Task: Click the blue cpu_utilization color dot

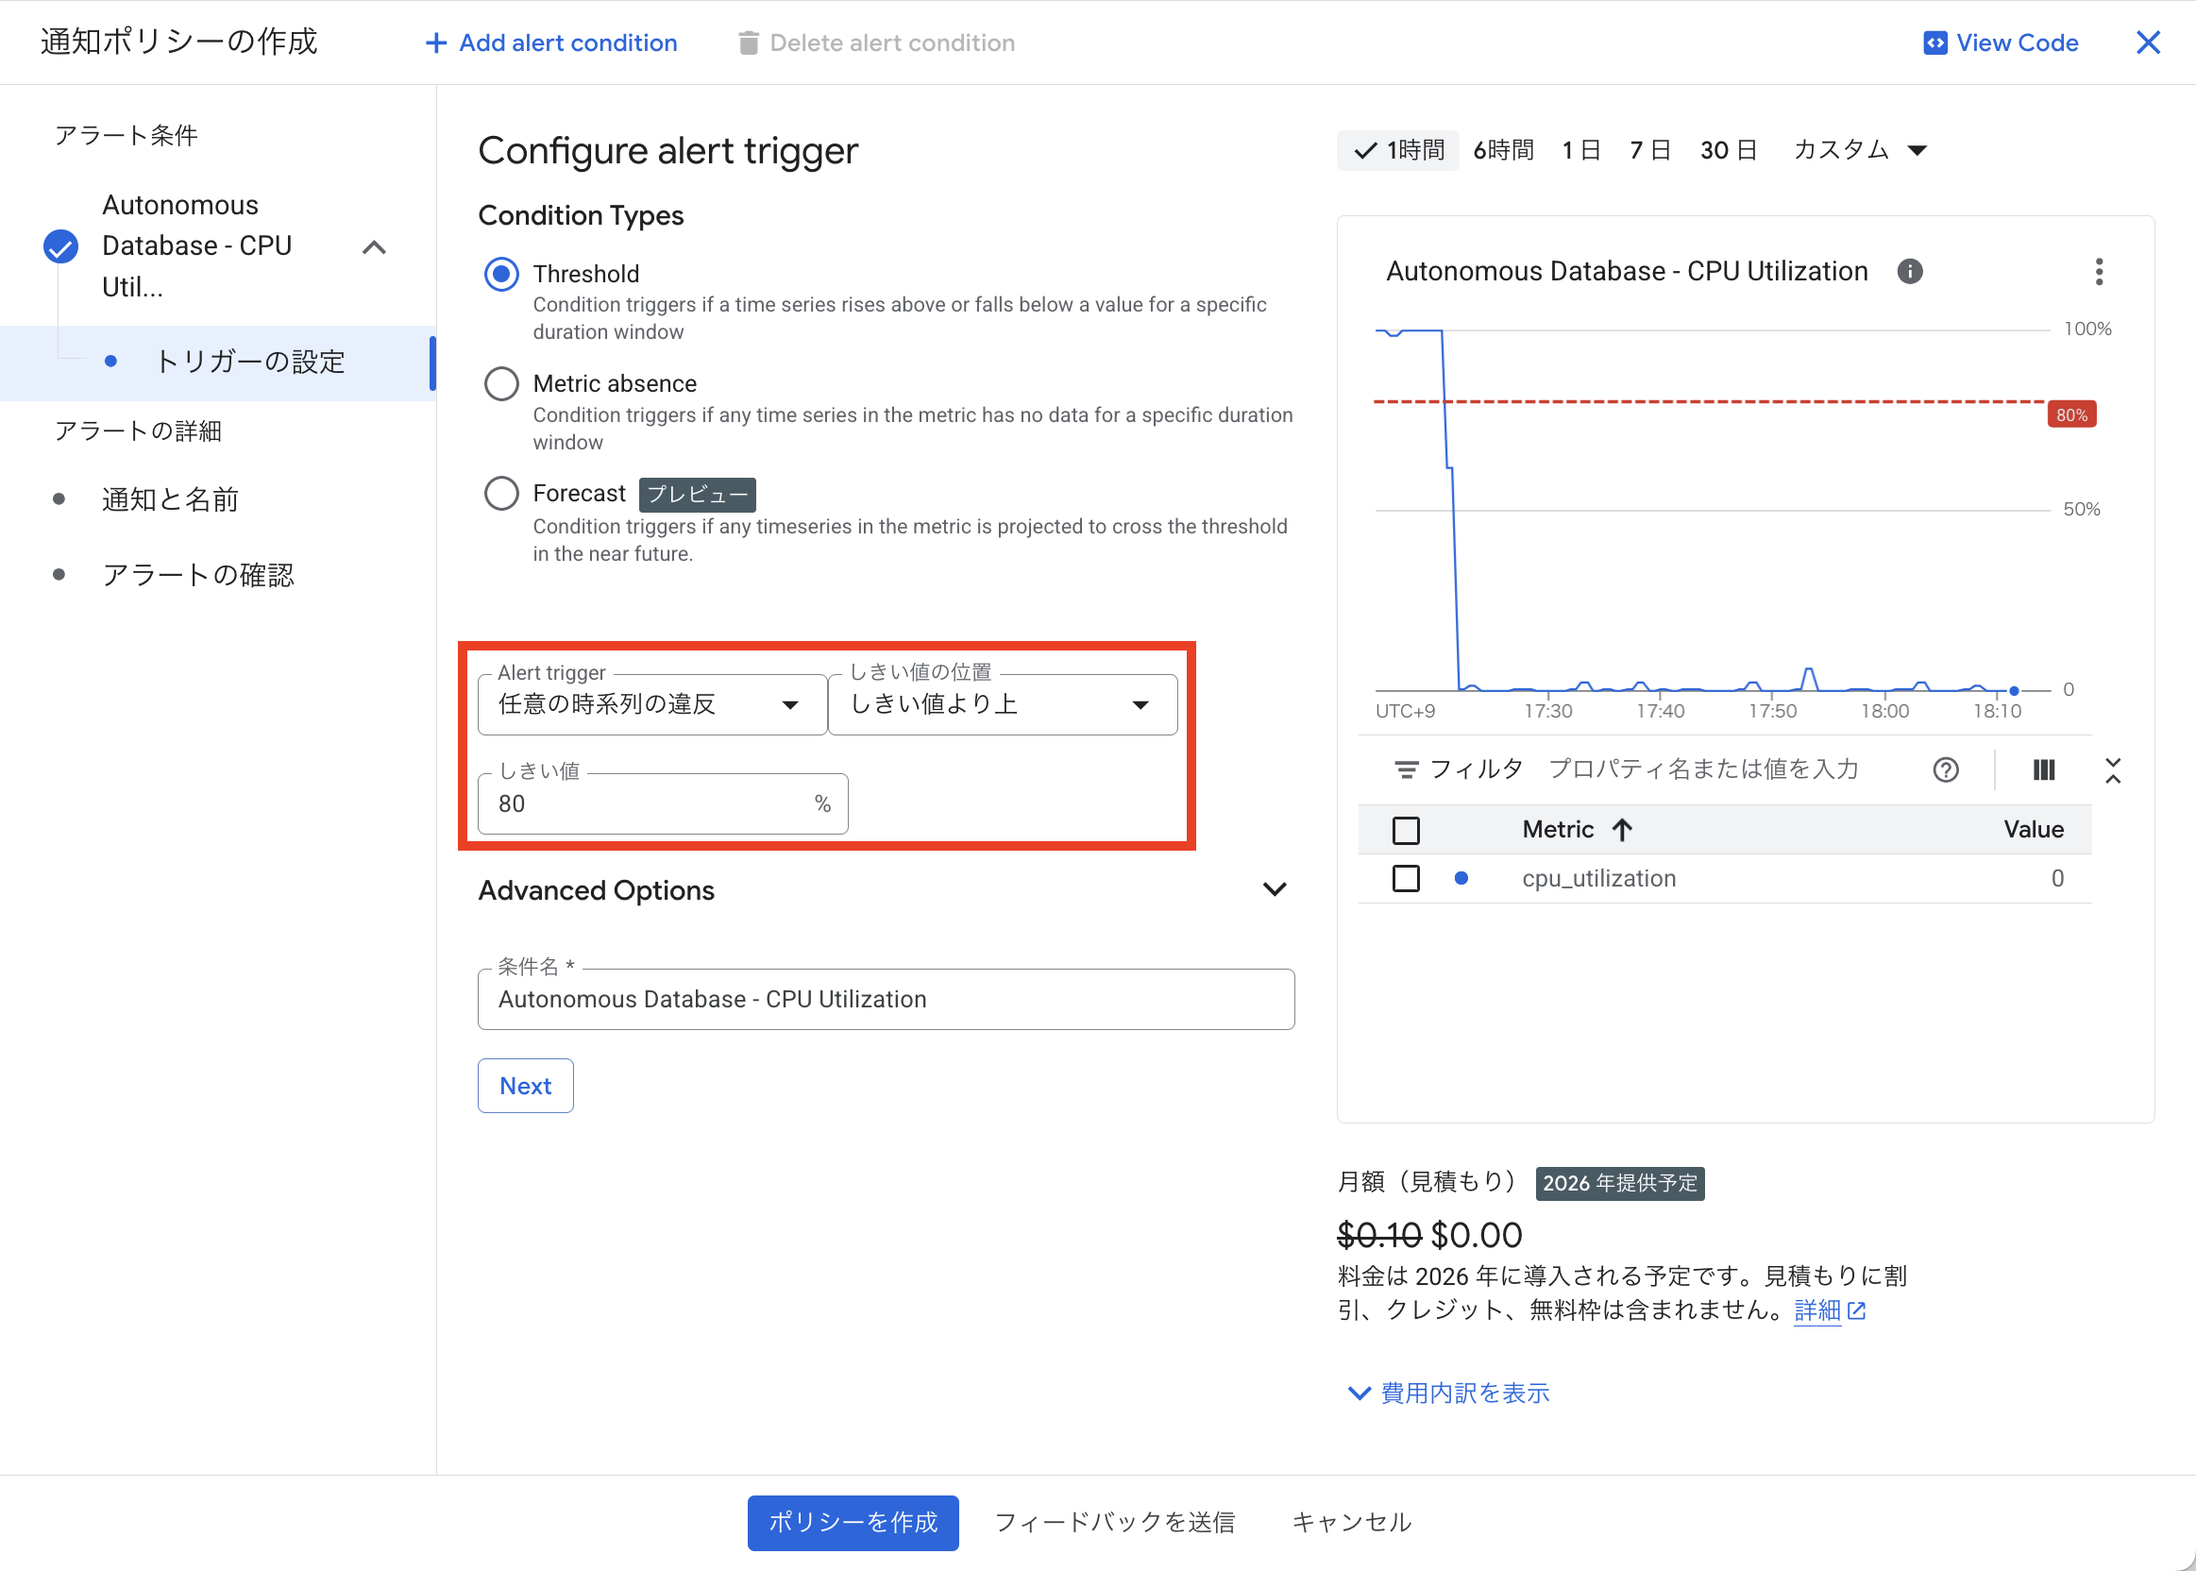Action: pos(1461,877)
